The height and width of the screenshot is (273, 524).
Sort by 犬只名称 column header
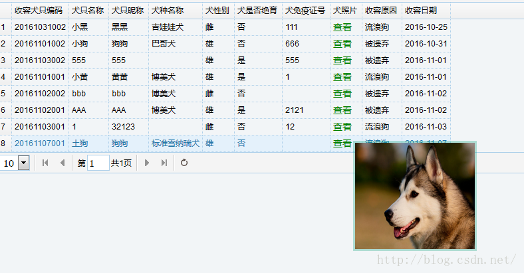pyautogui.click(x=88, y=11)
